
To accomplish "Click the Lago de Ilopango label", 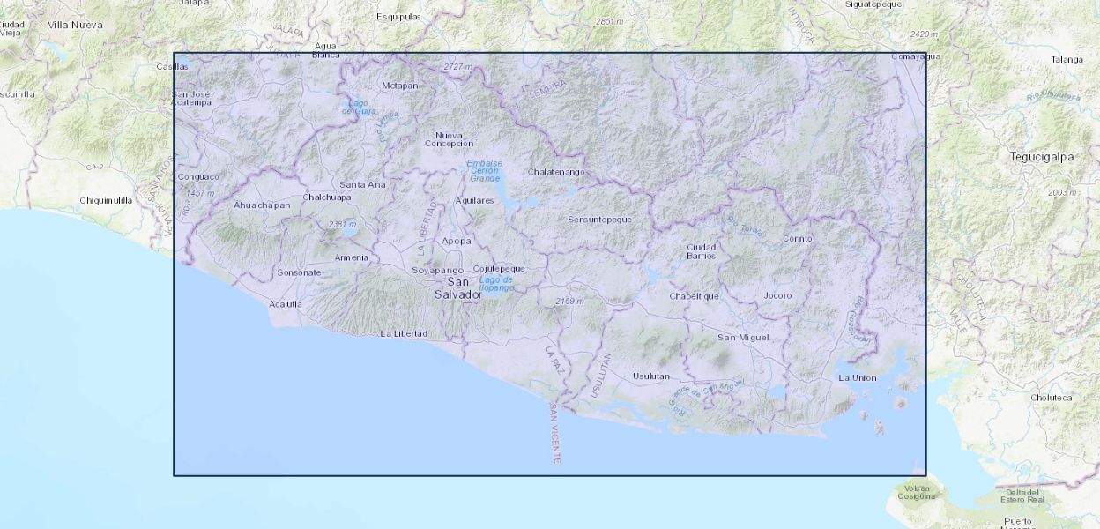I will [496, 284].
